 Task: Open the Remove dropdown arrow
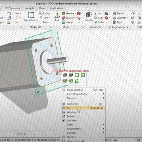point(76,14)
